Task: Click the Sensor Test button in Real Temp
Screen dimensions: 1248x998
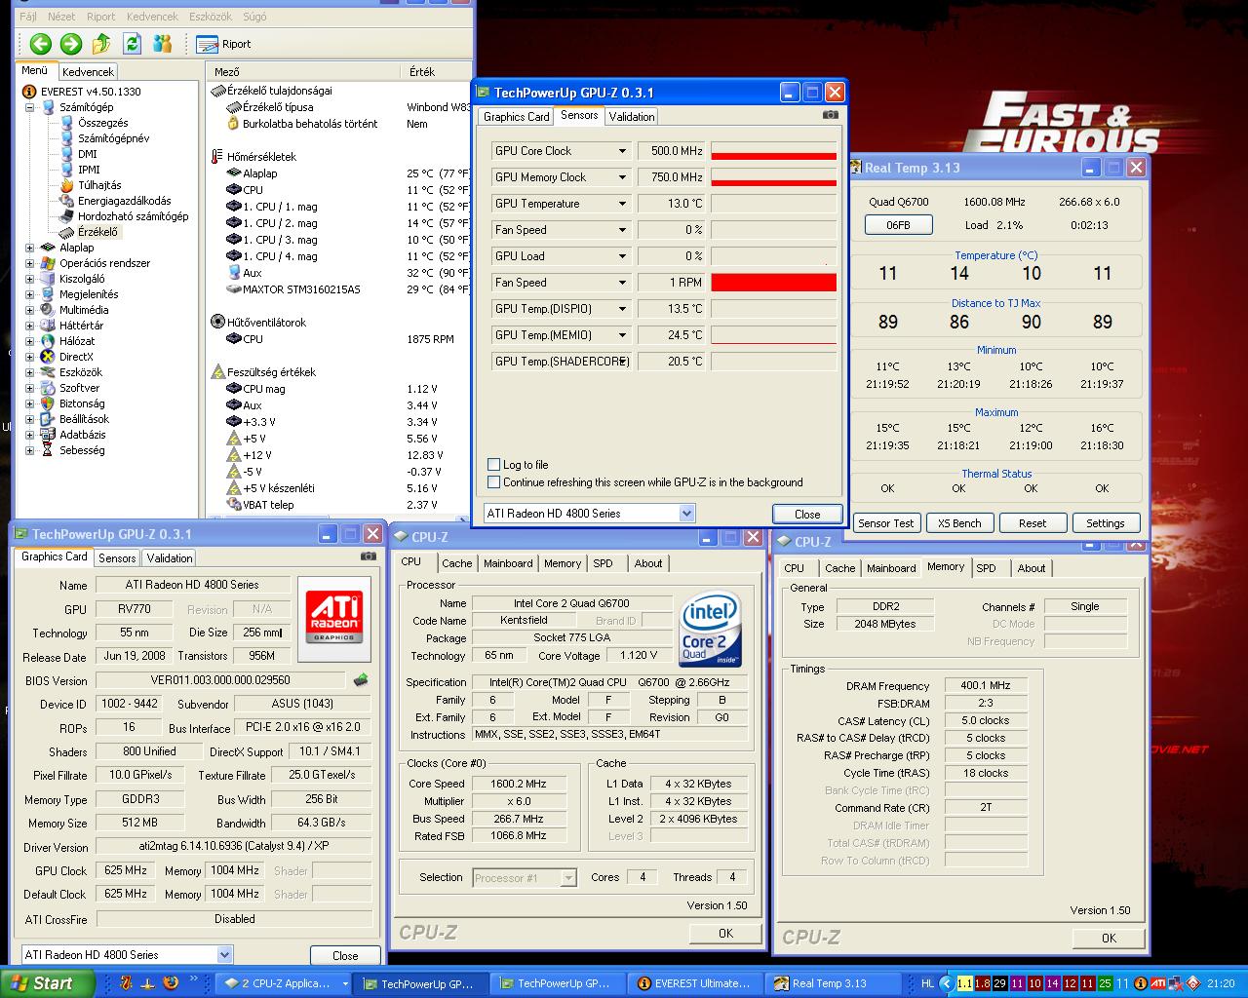Action: (886, 523)
